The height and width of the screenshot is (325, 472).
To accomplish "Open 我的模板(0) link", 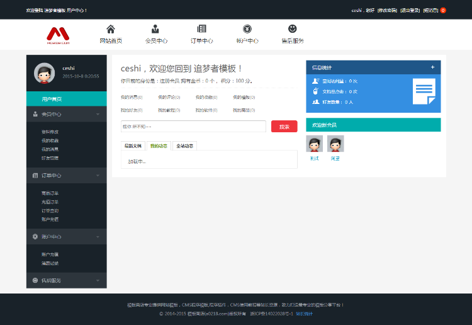I will click(x=244, y=97).
